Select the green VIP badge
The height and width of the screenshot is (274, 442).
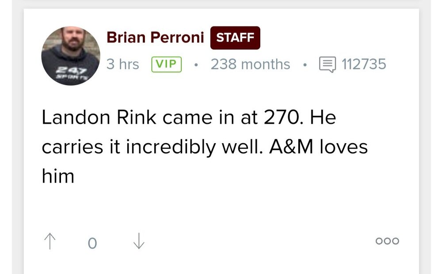167,65
